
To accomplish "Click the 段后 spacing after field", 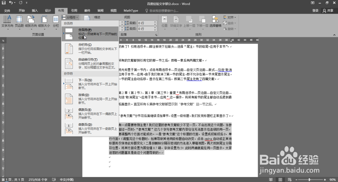I will pos(145,29).
